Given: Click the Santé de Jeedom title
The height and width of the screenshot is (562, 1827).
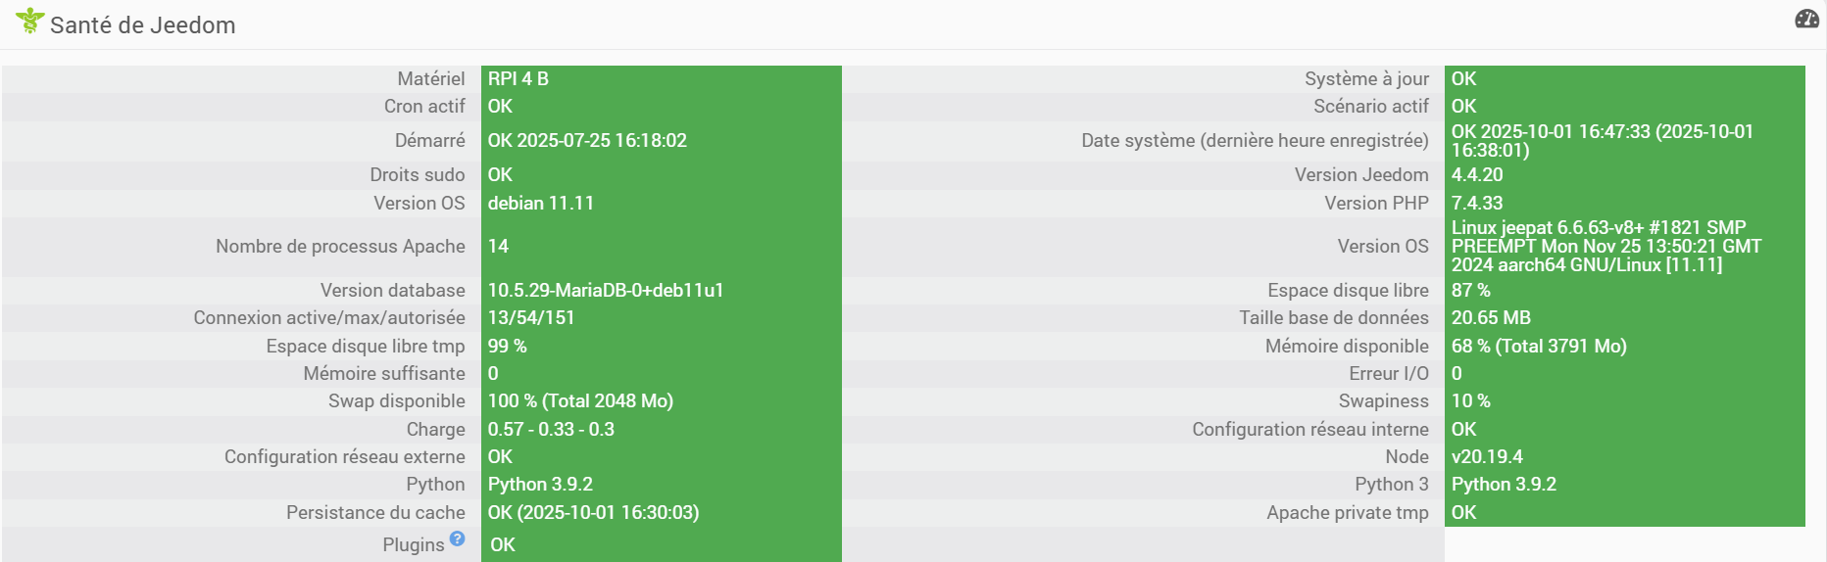Looking at the screenshot, I should pos(143,25).
